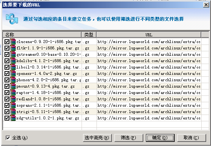Click archive icon beside soprano-2.1.1-1-i686
211x146 pixels.
[13, 105]
